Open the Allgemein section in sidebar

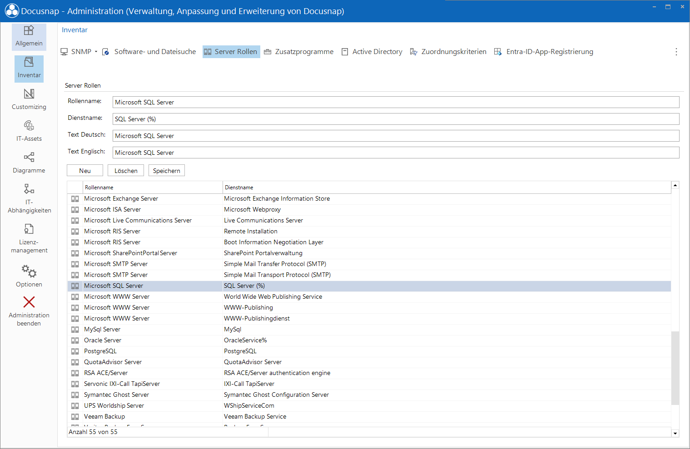tap(29, 36)
